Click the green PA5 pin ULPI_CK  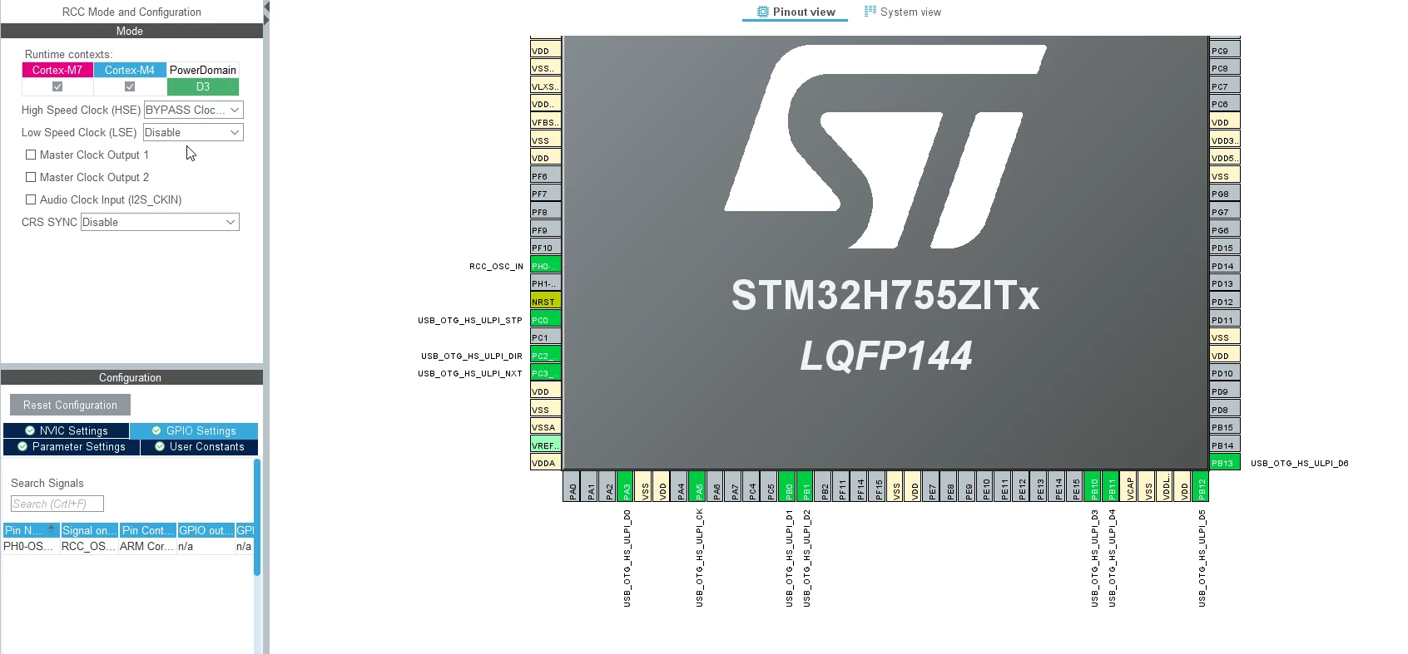(x=699, y=487)
